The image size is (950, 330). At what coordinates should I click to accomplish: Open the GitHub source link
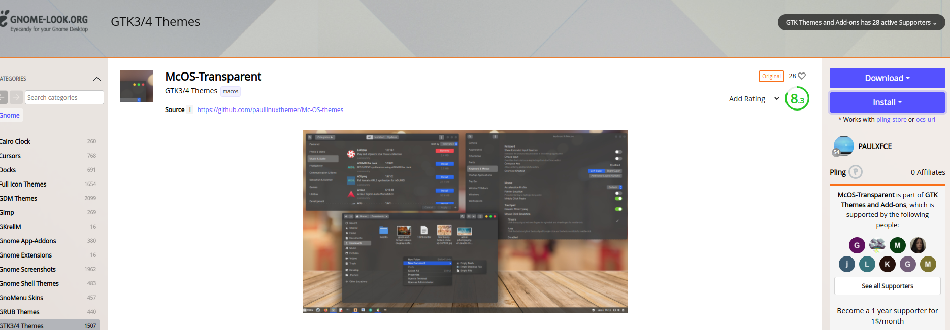pos(270,109)
